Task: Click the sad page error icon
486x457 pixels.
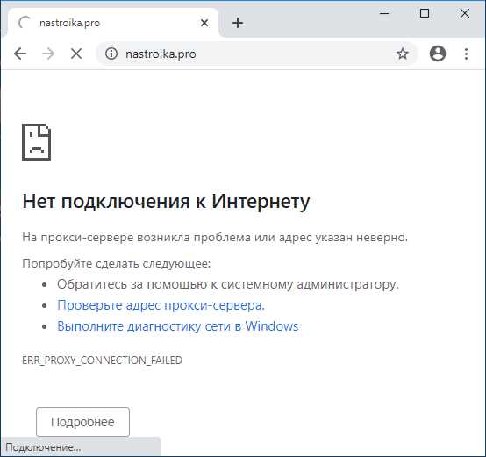Action: tap(36, 142)
